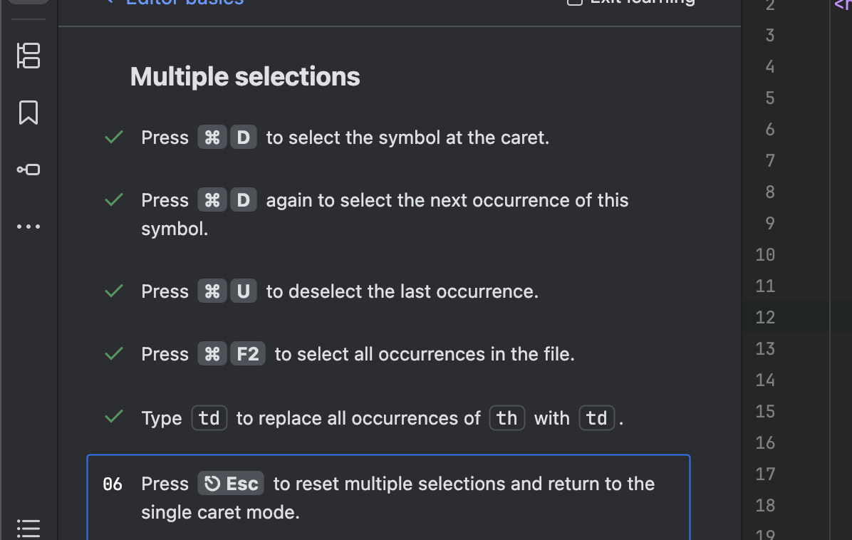The height and width of the screenshot is (540, 852).
Task: Click the Multiple selections lesson heading
Action: [x=245, y=77]
